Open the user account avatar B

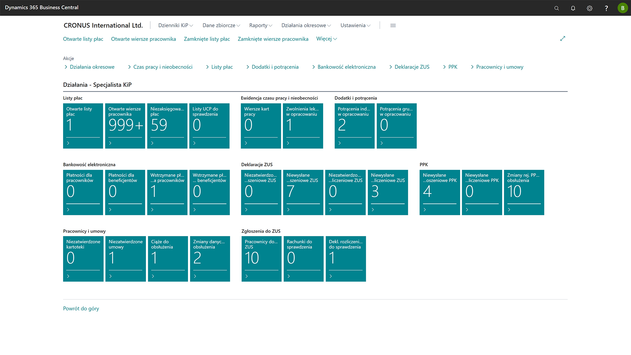pyautogui.click(x=622, y=8)
